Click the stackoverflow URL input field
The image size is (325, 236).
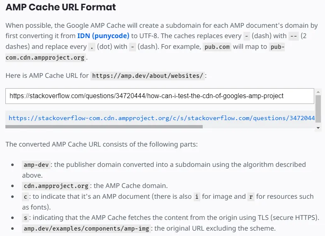click(x=160, y=96)
